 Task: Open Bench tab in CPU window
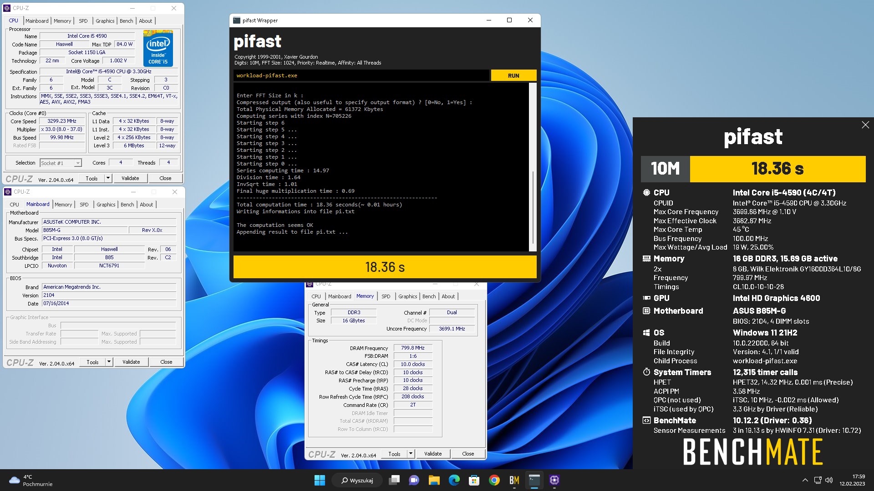pyautogui.click(x=127, y=21)
